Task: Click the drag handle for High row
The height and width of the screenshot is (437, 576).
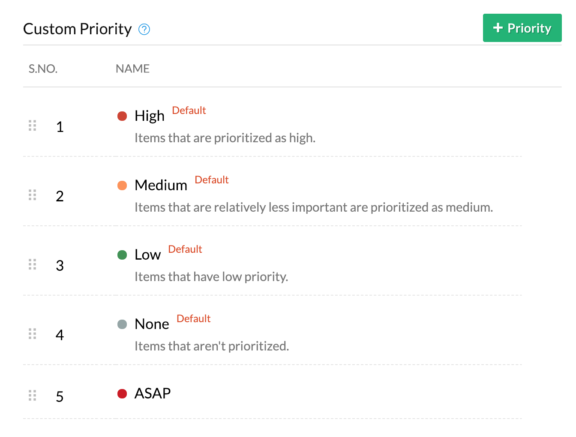Action: click(32, 126)
